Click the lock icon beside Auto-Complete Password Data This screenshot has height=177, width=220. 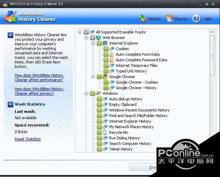[x=112, y=60]
